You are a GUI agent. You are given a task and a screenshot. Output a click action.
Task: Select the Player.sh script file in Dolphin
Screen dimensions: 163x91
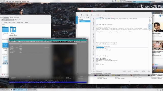click(5, 60)
